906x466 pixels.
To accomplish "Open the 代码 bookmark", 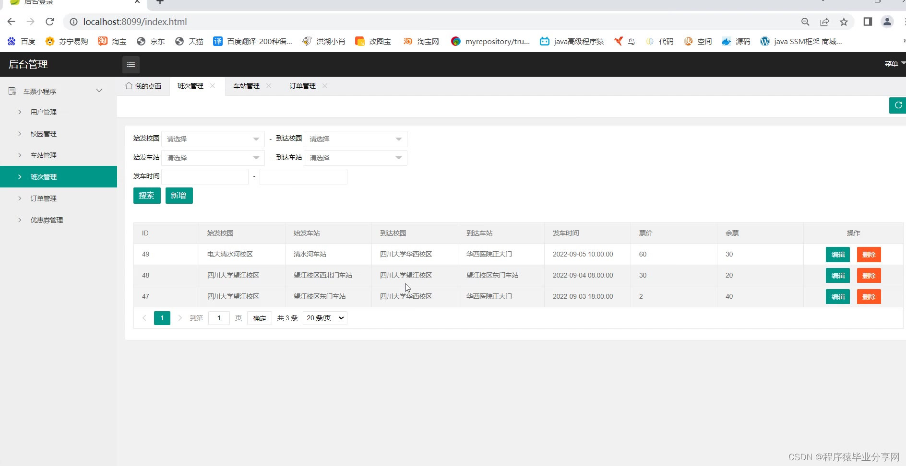I will click(659, 41).
